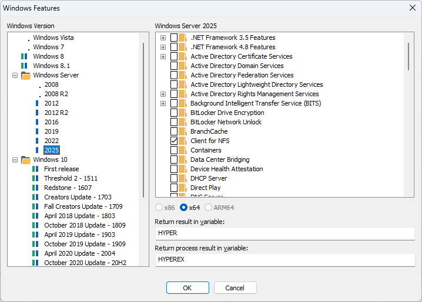The image size is (422, 302).
Task: Click the April 2019 Update - 1903 icon
Action: click(35, 235)
